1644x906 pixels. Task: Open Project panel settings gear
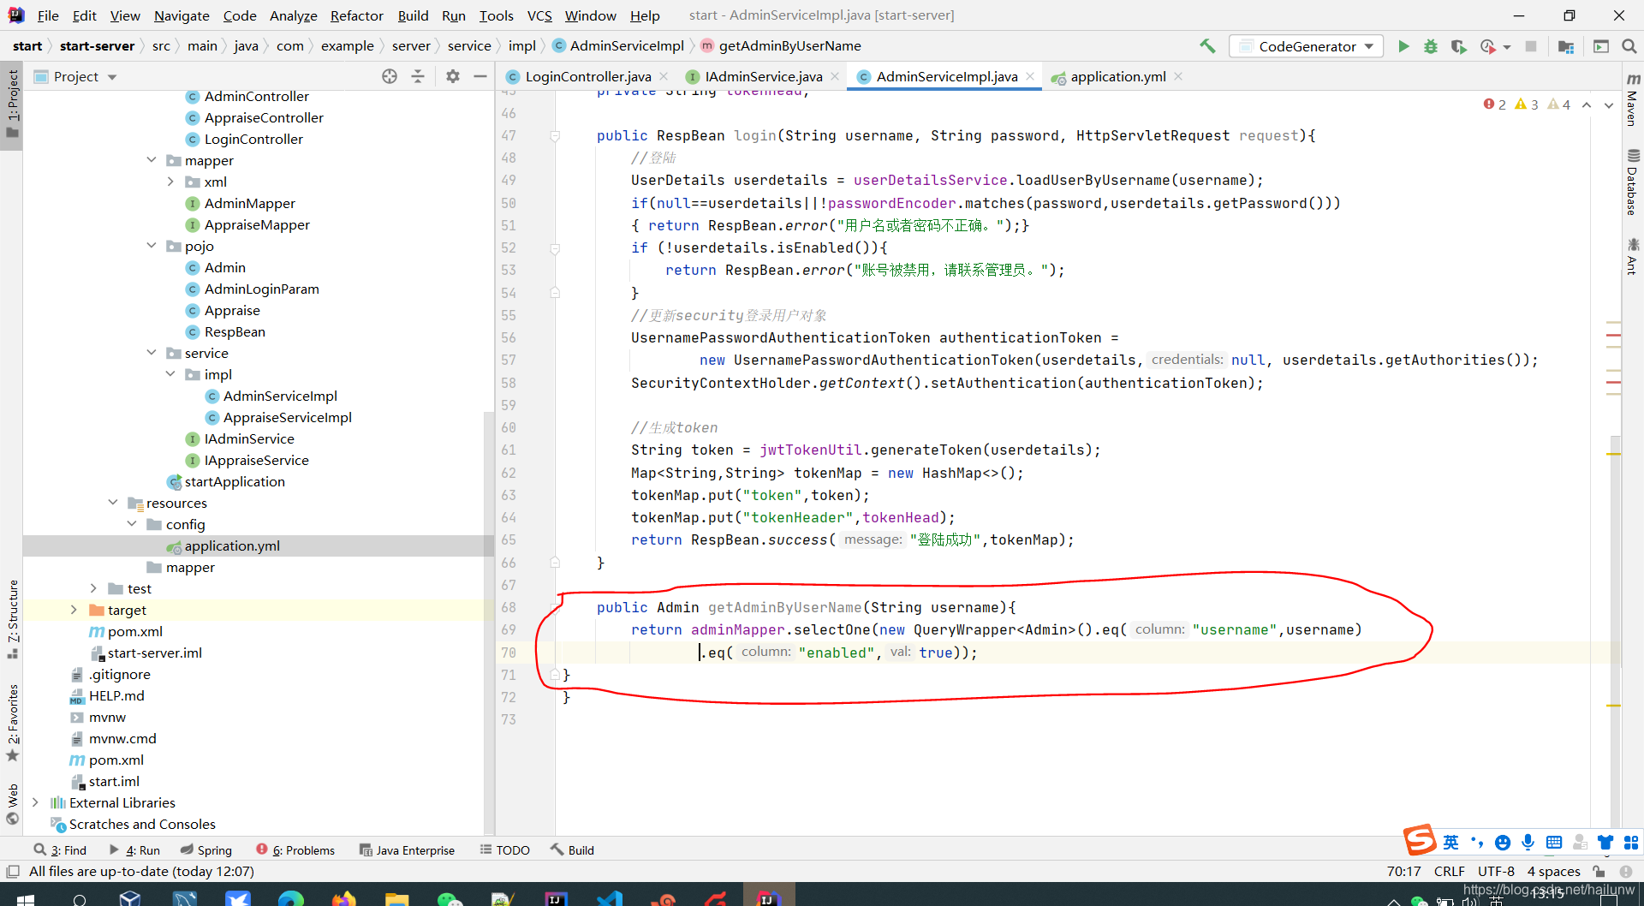(453, 76)
